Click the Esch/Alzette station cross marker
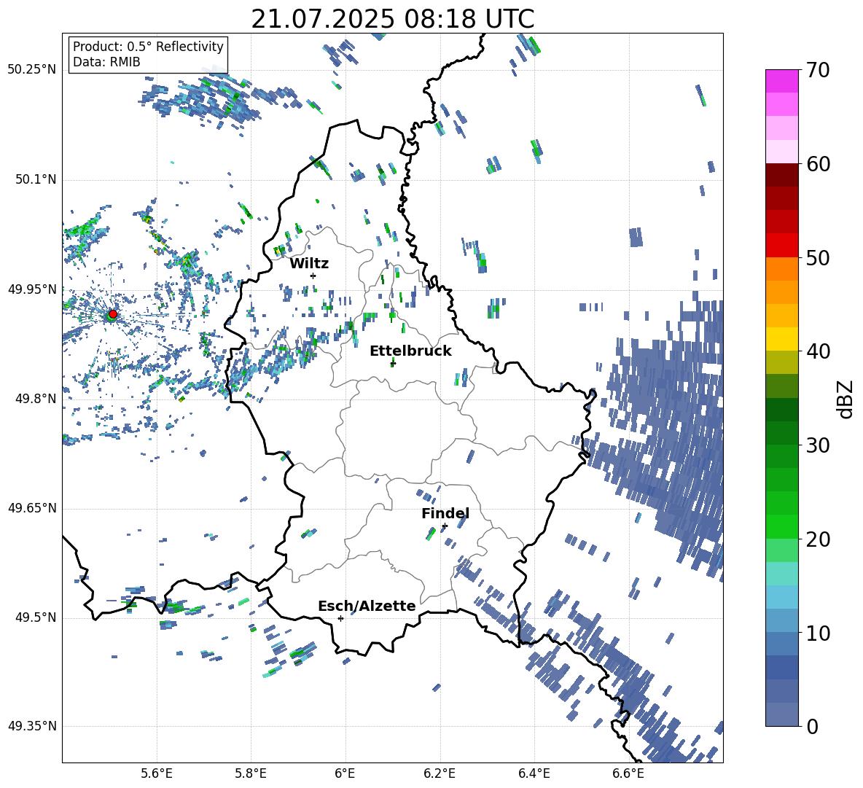 coord(340,618)
